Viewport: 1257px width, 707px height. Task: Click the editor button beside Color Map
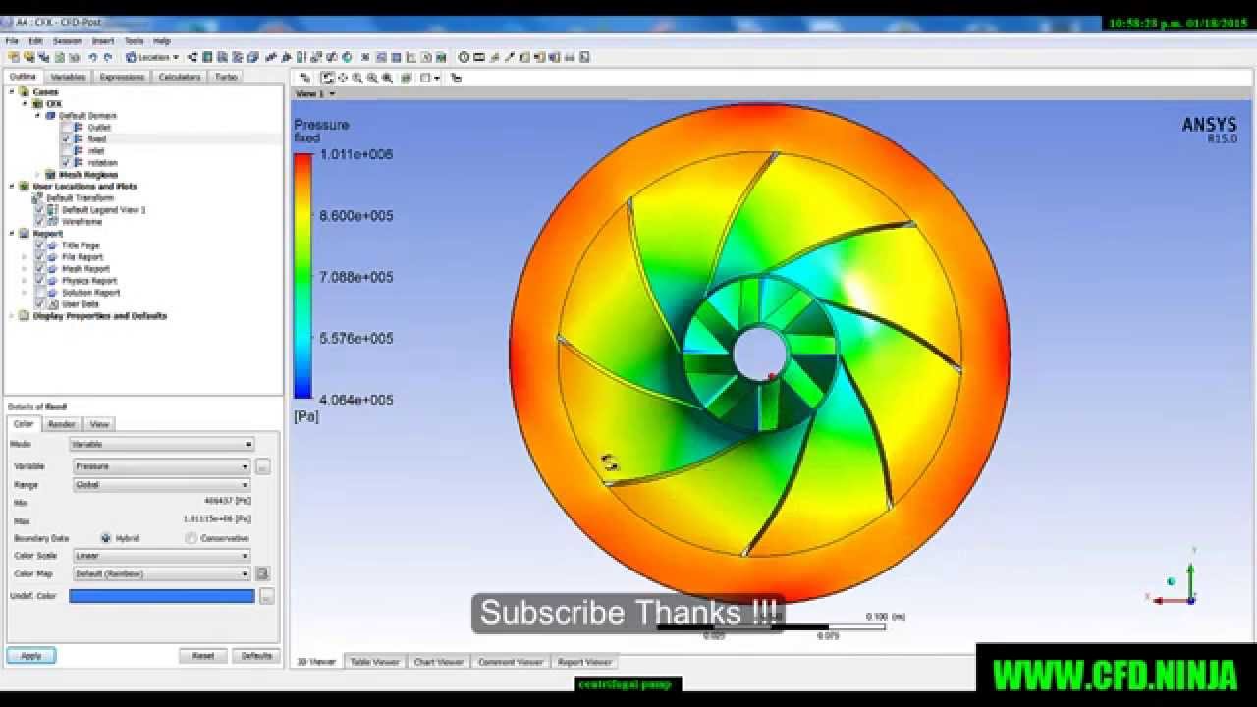tap(262, 573)
